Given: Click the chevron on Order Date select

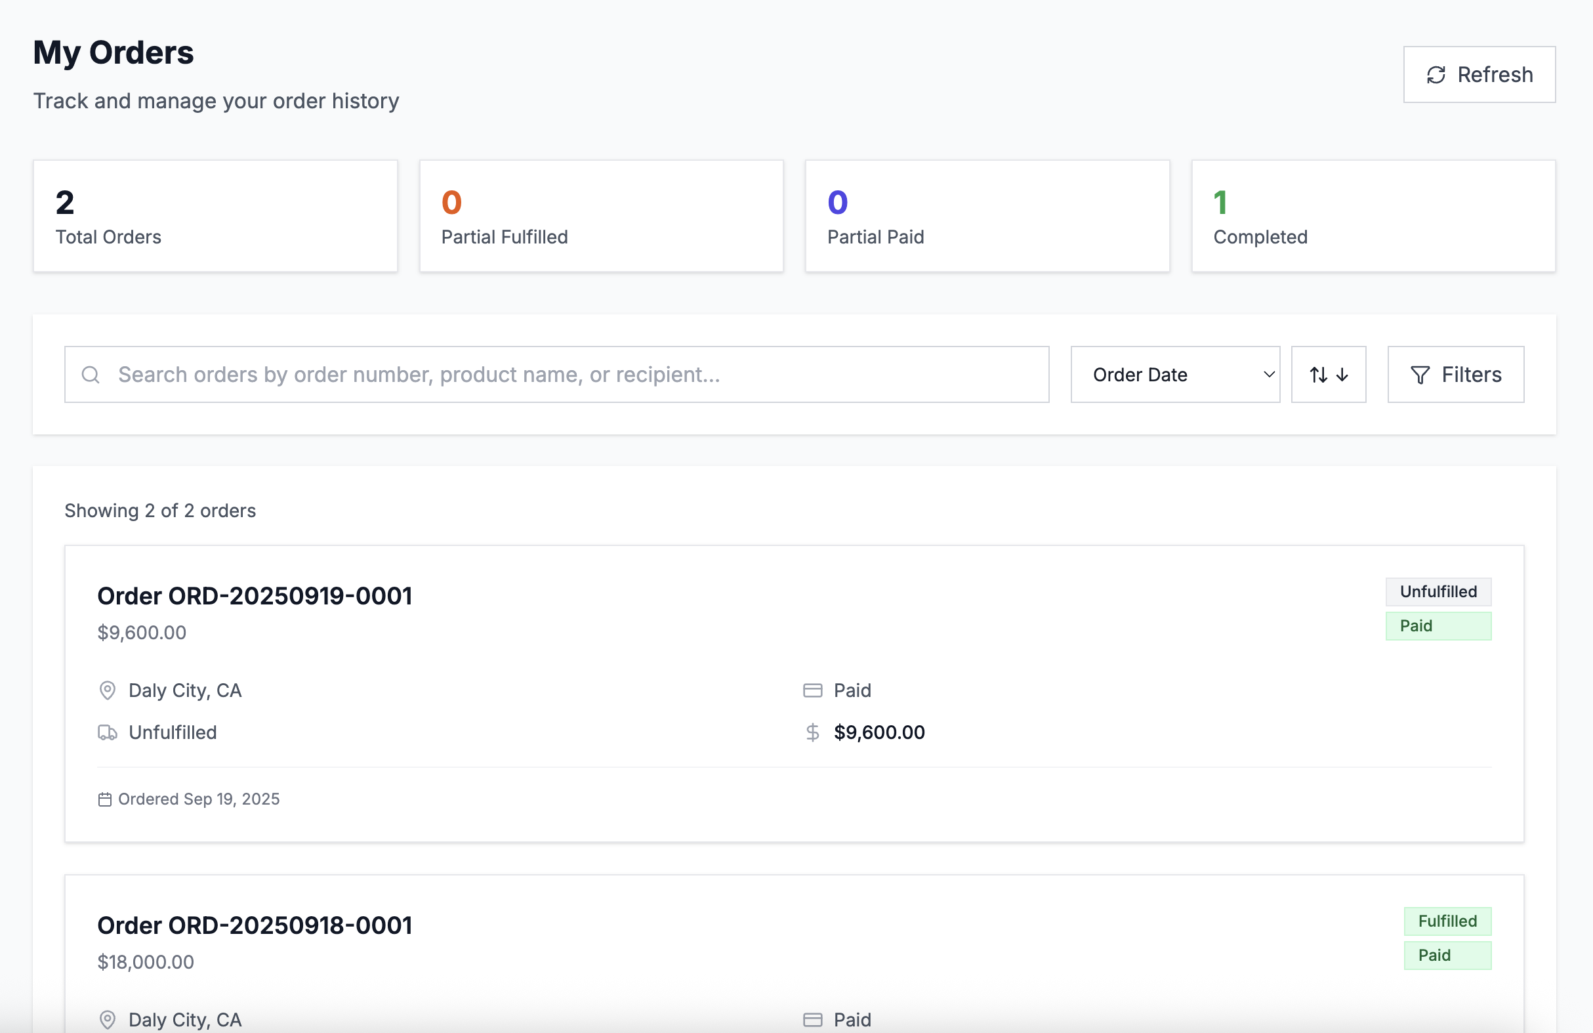Looking at the screenshot, I should click(x=1268, y=375).
